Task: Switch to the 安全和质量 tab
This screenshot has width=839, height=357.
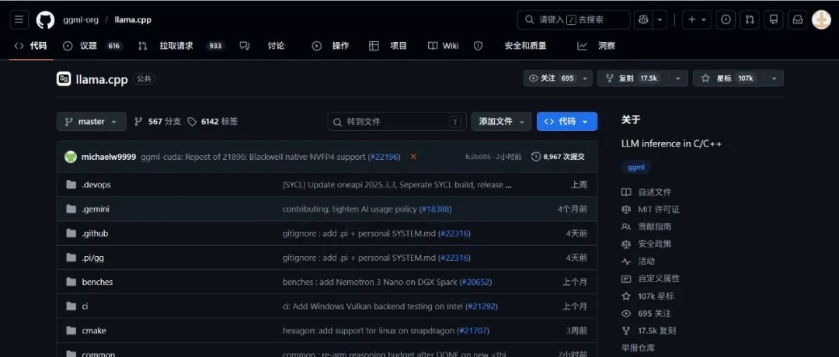Action: point(510,46)
